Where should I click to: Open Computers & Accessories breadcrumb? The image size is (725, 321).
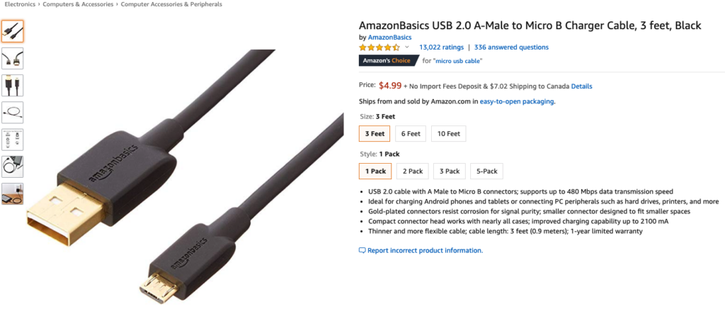pyautogui.click(x=78, y=4)
